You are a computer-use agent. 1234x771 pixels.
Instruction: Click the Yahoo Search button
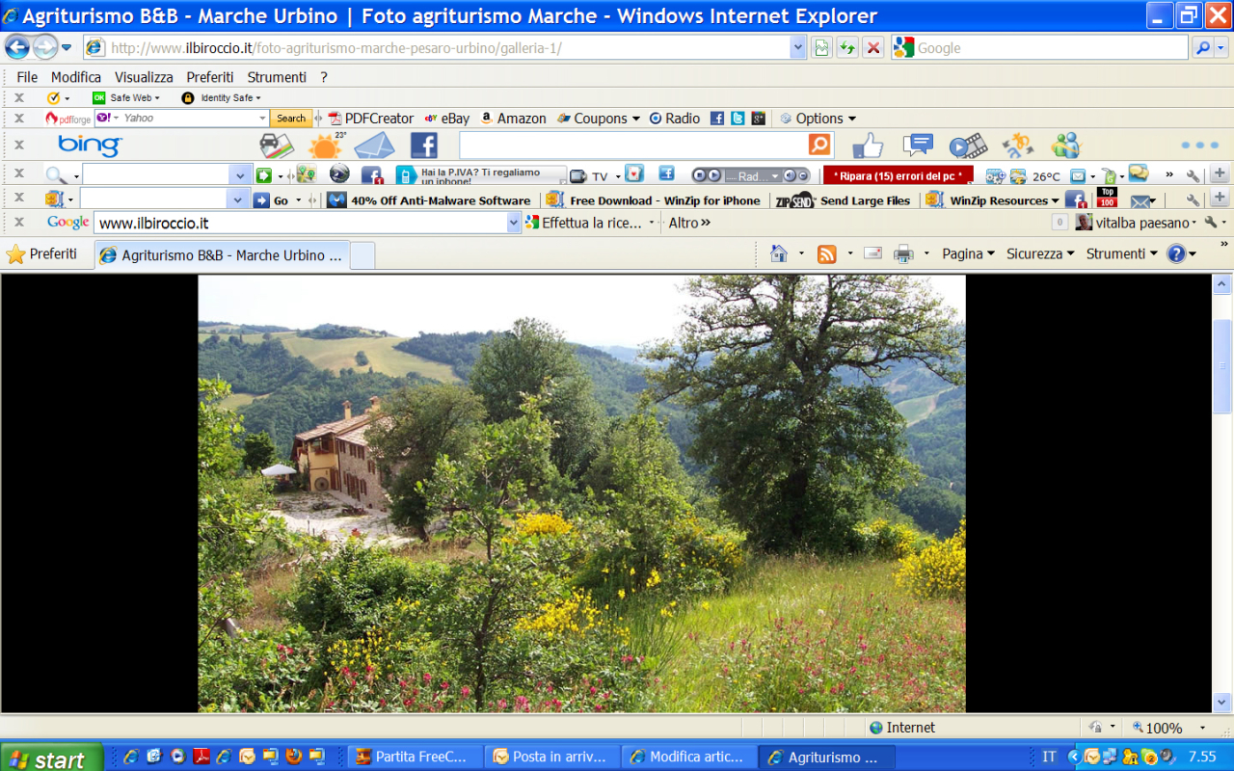[x=290, y=119]
